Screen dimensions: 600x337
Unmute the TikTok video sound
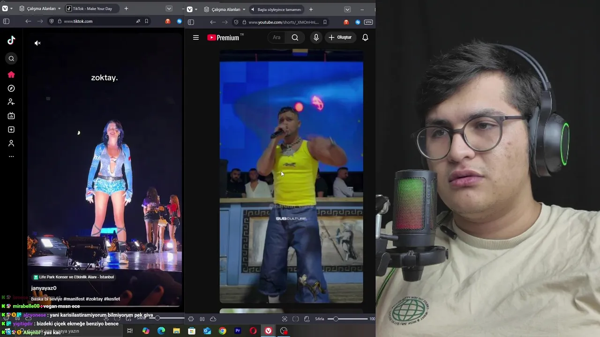coord(37,43)
